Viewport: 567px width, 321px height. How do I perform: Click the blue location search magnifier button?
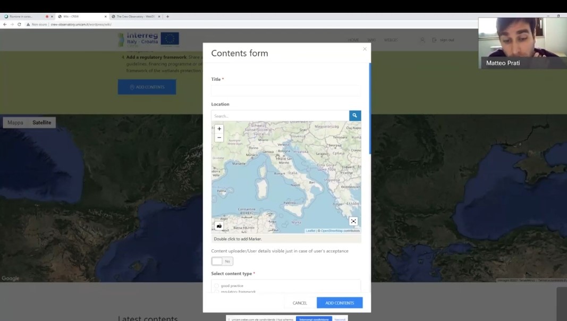pos(354,115)
